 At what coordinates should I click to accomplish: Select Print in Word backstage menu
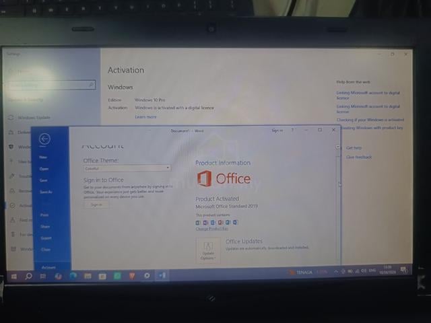point(44,215)
